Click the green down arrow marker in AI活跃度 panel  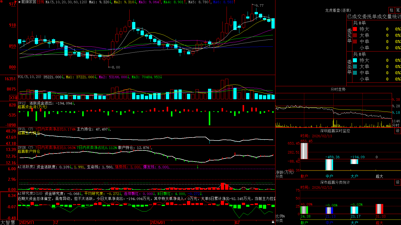click(x=197, y=167)
